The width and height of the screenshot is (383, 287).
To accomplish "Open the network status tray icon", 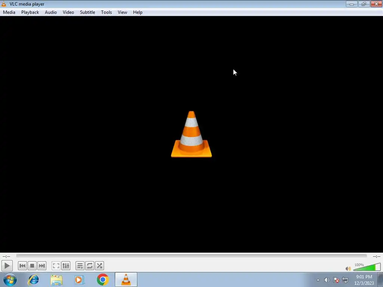I will [345, 280].
